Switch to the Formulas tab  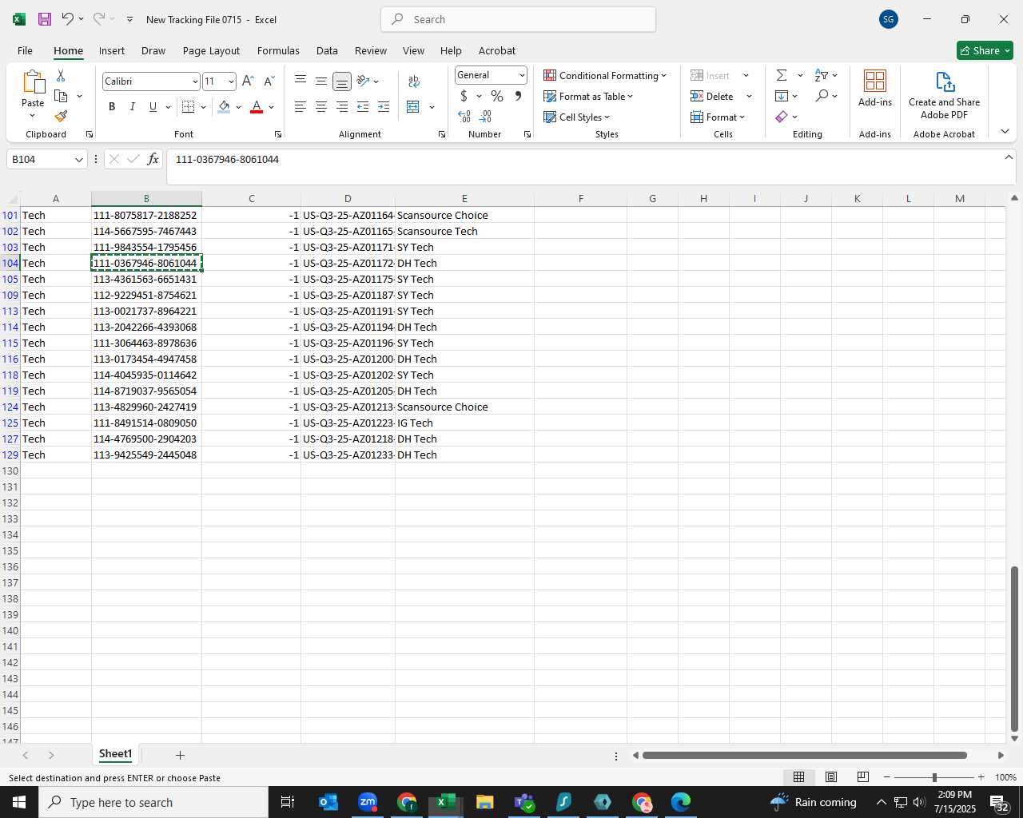pos(278,50)
